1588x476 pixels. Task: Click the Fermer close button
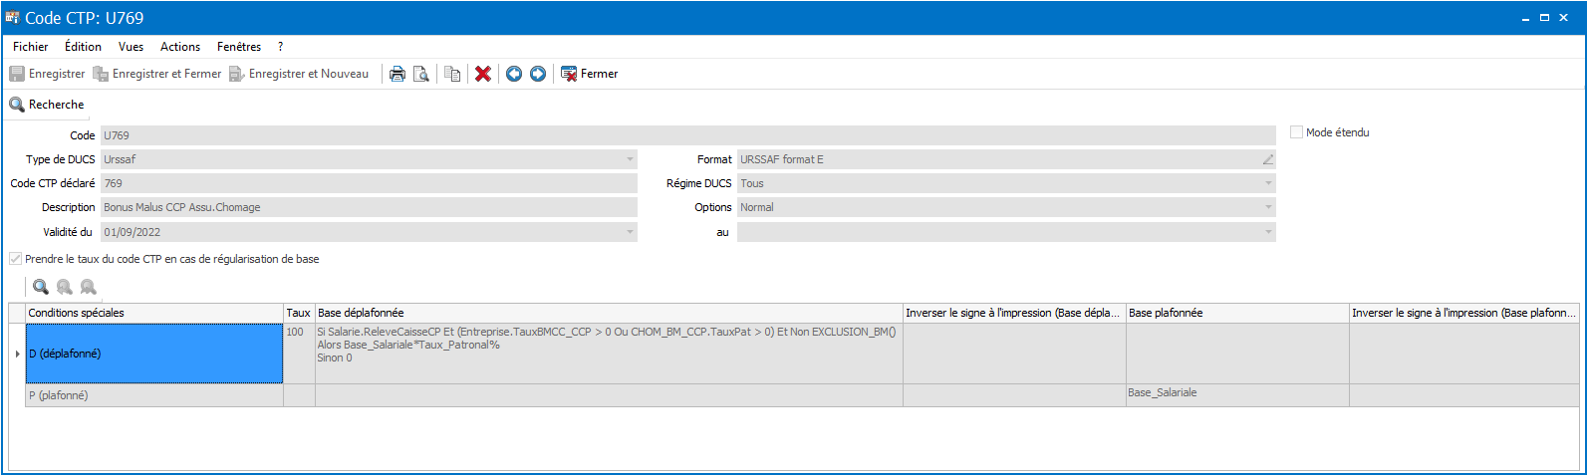click(x=590, y=74)
